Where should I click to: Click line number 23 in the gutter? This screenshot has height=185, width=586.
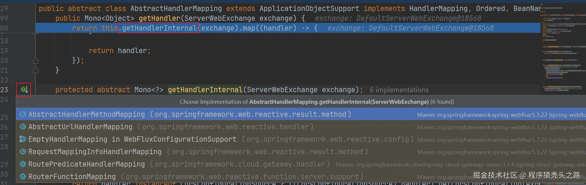tap(4, 90)
